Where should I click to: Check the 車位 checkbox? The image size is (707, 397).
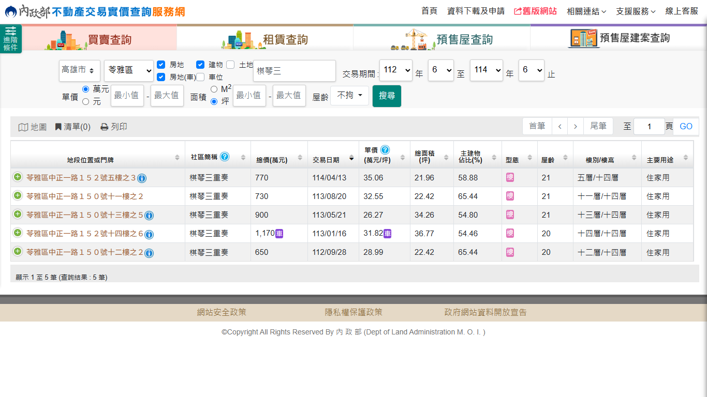coord(200,77)
